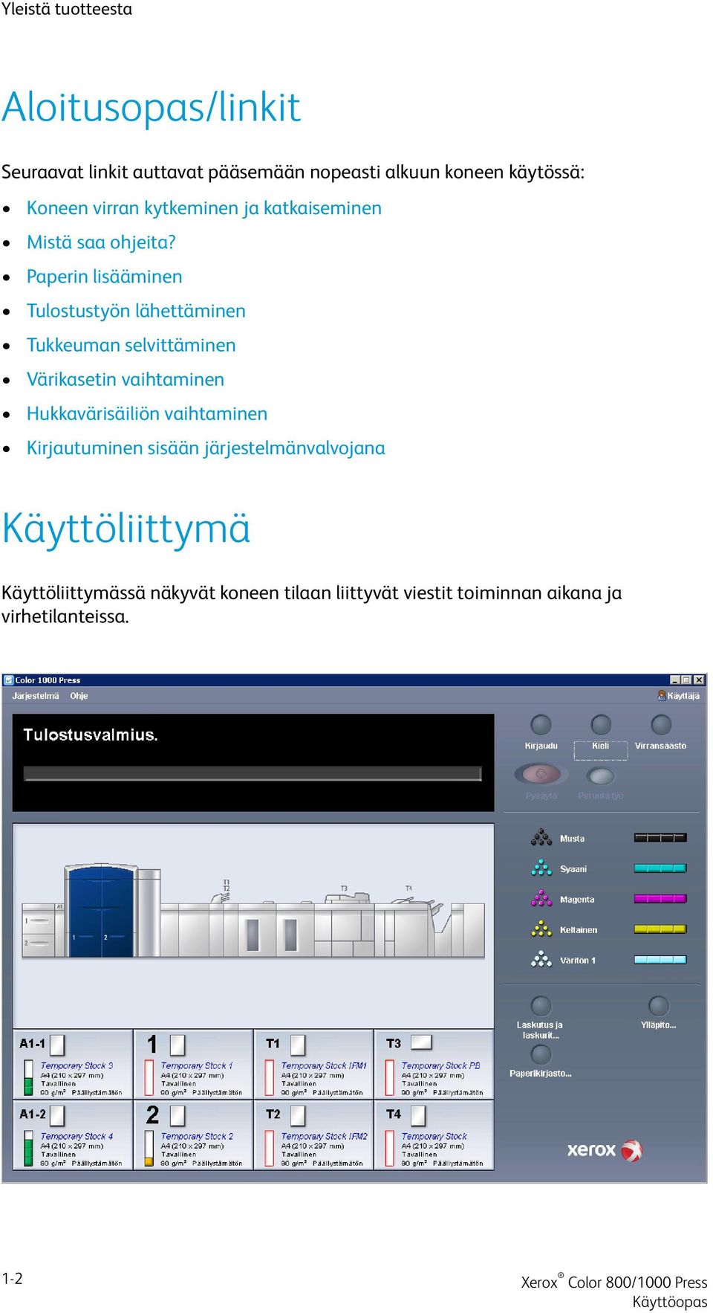
Task: Open Kirjautuminen sisään järjestelmänvalvojana link
Action: [206, 448]
